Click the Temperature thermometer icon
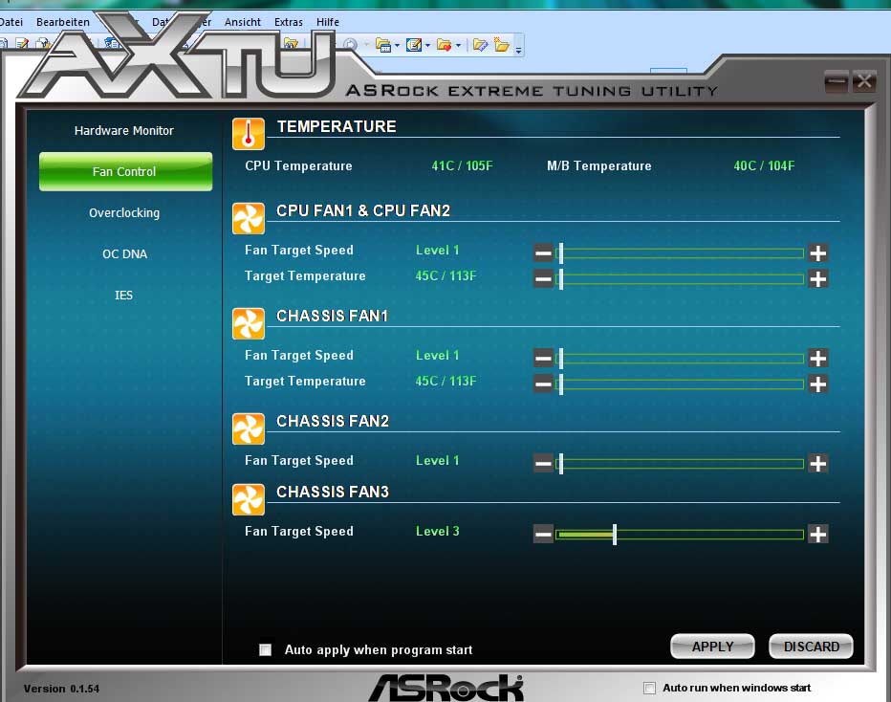This screenshot has width=891, height=702. [x=249, y=134]
